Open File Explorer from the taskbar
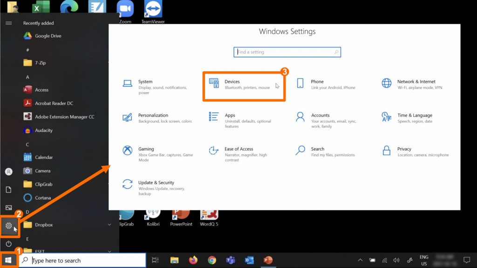 point(174,260)
